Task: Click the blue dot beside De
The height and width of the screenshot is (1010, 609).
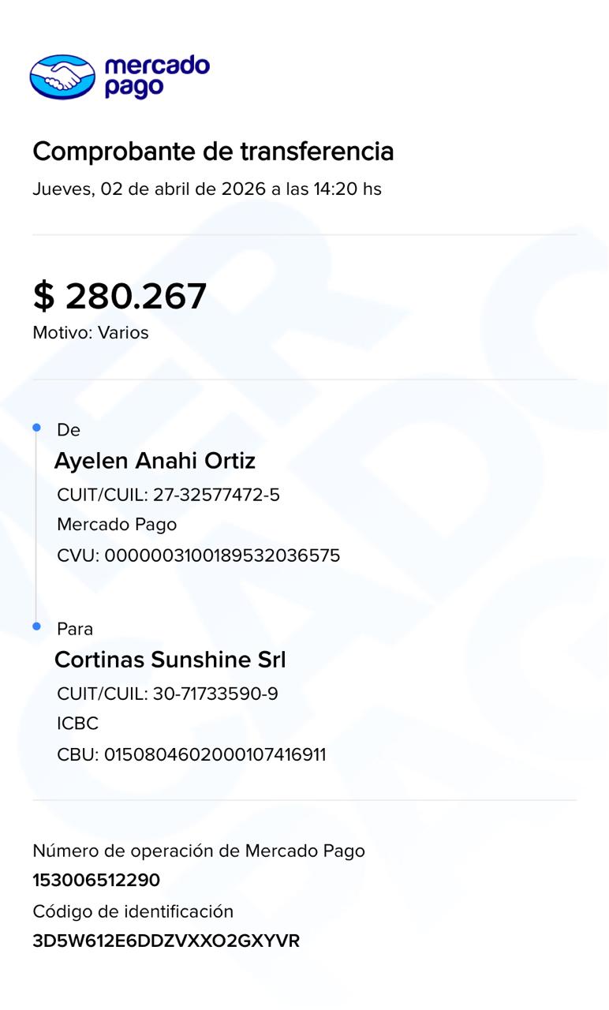Action: [36, 428]
